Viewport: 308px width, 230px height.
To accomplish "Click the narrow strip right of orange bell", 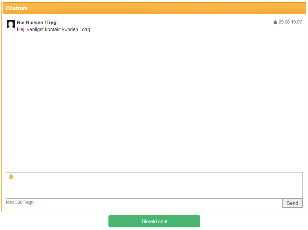I will pos(157,176).
